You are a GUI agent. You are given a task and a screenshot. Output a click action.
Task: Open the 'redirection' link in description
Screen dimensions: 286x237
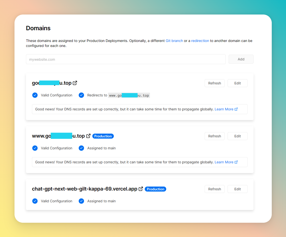pyautogui.click(x=200, y=41)
